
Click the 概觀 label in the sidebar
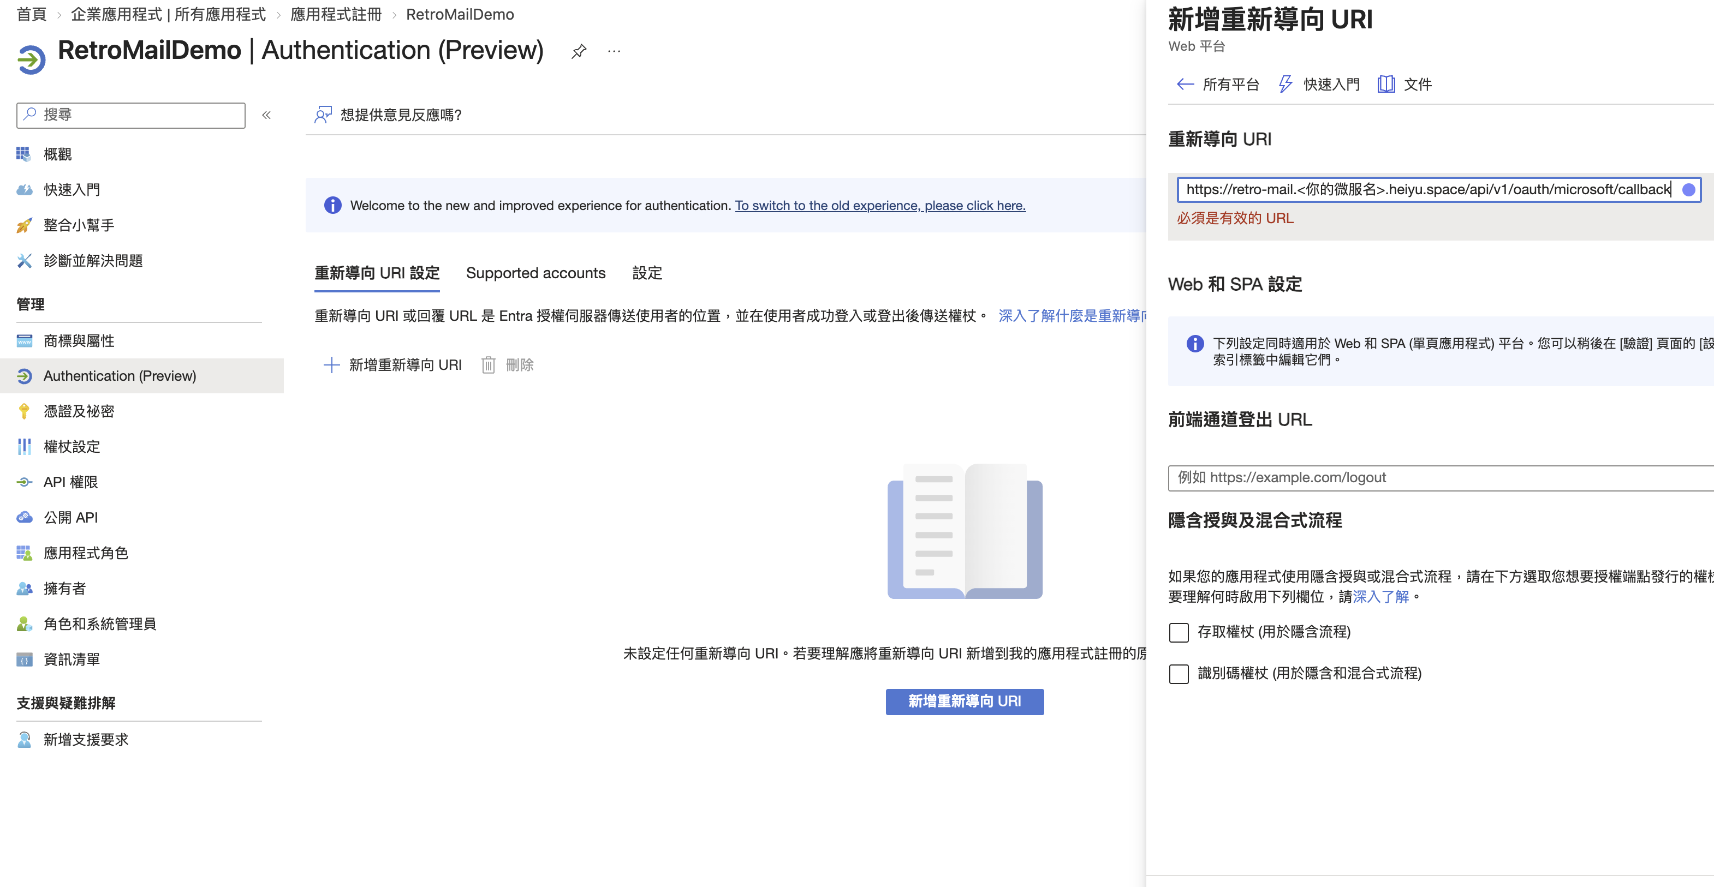click(x=58, y=154)
